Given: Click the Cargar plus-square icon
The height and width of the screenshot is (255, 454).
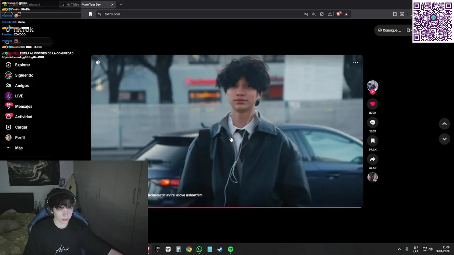Looking at the screenshot, I should tap(9, 127).
